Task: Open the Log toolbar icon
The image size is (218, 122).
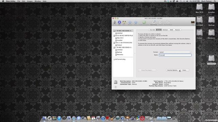Action: pos(193,23)
